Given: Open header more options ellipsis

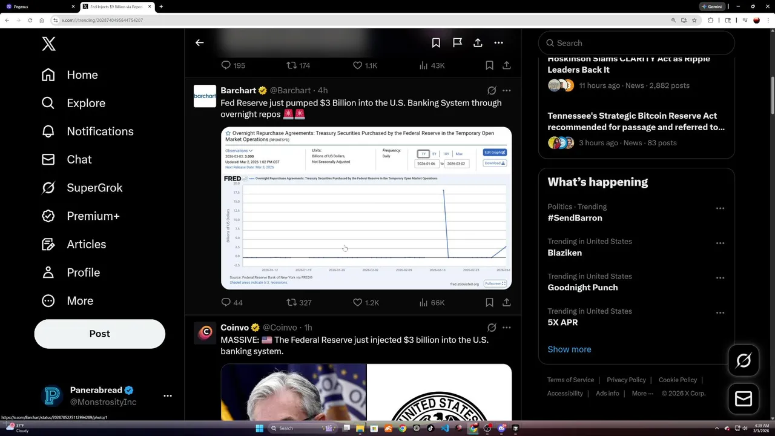Looking at the screenshot, I should [x=498, y=43].
